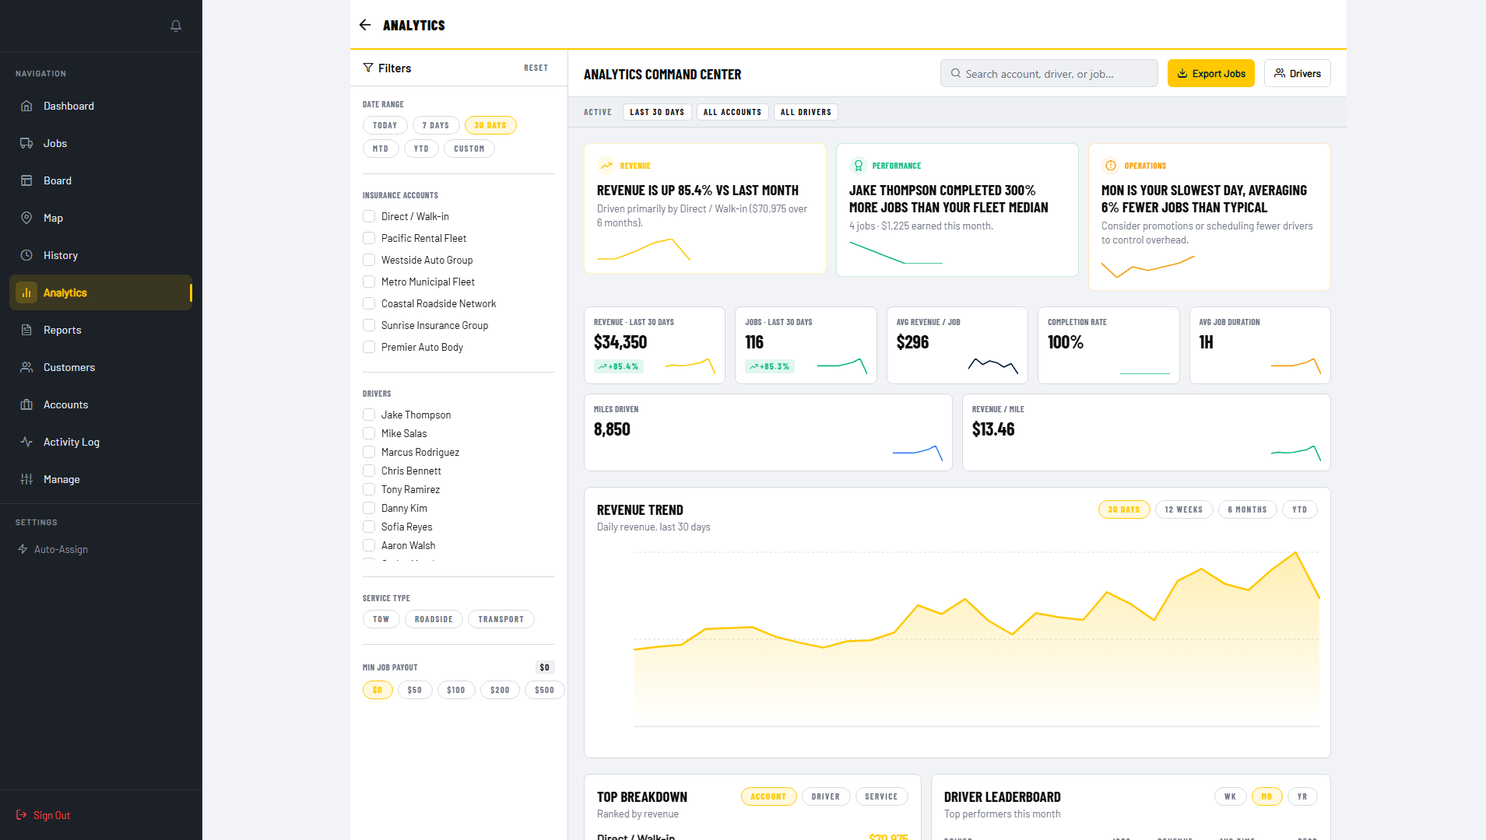Click the Filters funnel icon
The width and height of the screenshot is (1486, 840).
pos(368,68)
